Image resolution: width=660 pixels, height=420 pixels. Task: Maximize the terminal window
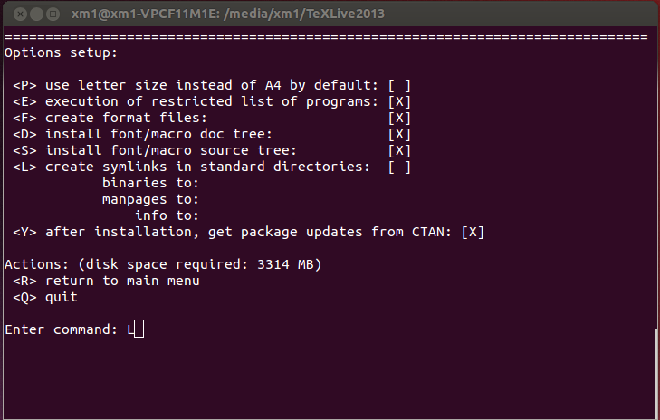point(53,14)
